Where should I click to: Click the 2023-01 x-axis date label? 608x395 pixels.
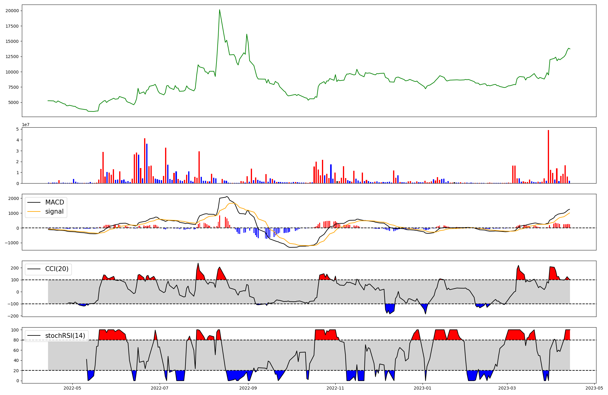click(x=422, y=388)
